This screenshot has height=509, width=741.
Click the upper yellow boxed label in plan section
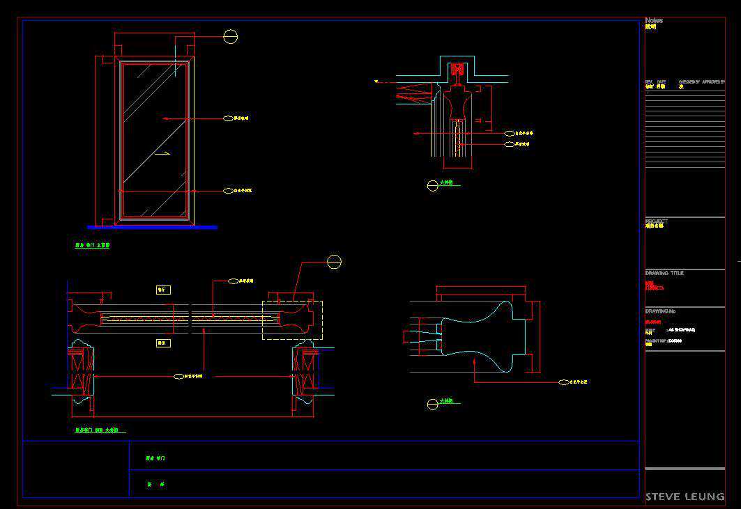coord(163,290)
